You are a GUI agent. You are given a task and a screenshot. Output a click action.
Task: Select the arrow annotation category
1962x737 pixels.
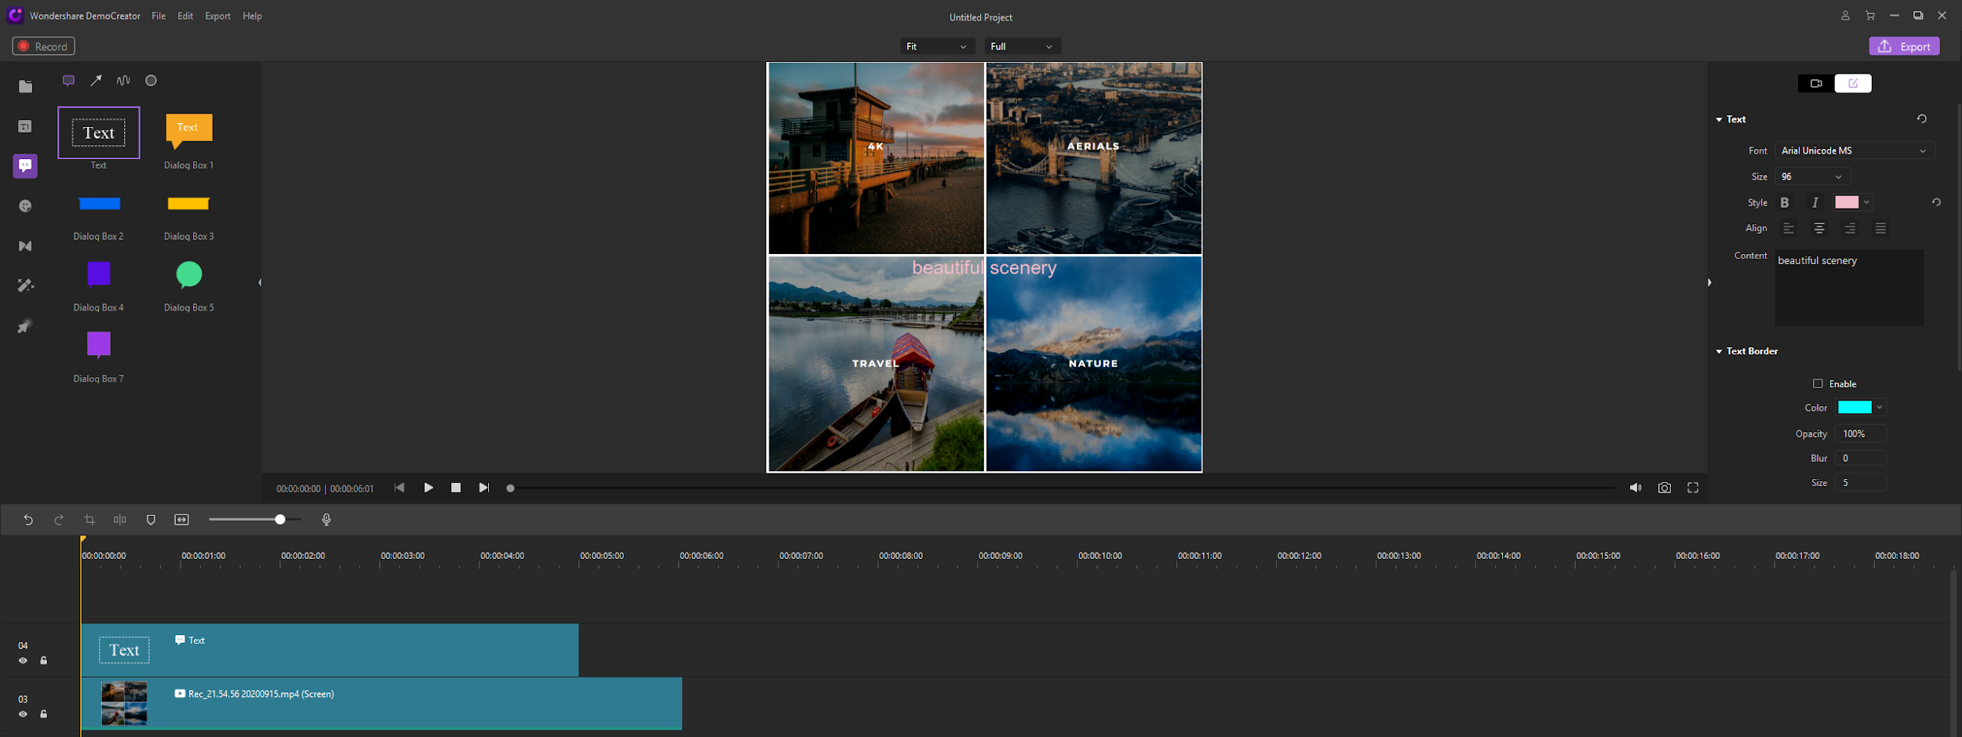(96, 81)
